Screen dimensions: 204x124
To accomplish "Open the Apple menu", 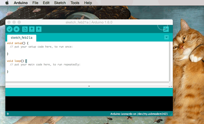I will tap(7, 3).
